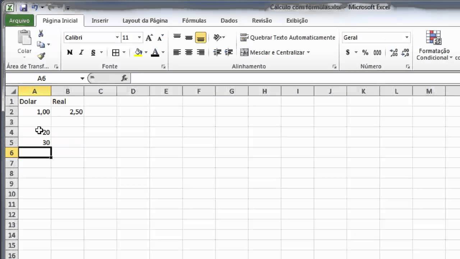Click the font color A icon

(155, 53)
